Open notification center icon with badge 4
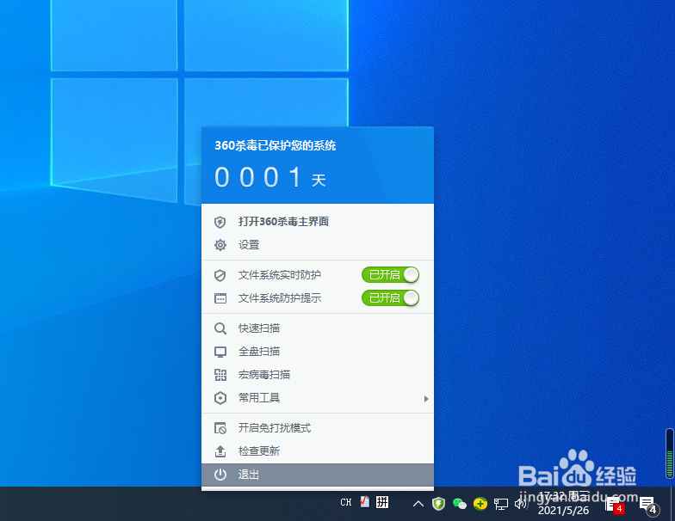This screenshot has width=675, height=521. pos(647,505)
